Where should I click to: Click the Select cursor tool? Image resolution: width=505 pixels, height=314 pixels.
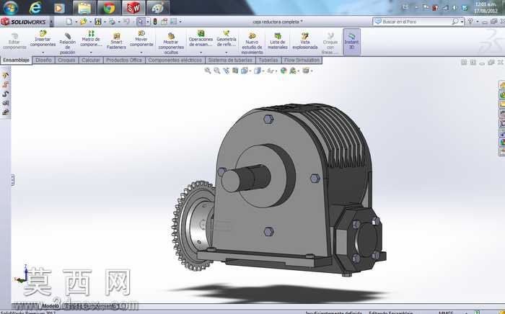coord(141,22)
